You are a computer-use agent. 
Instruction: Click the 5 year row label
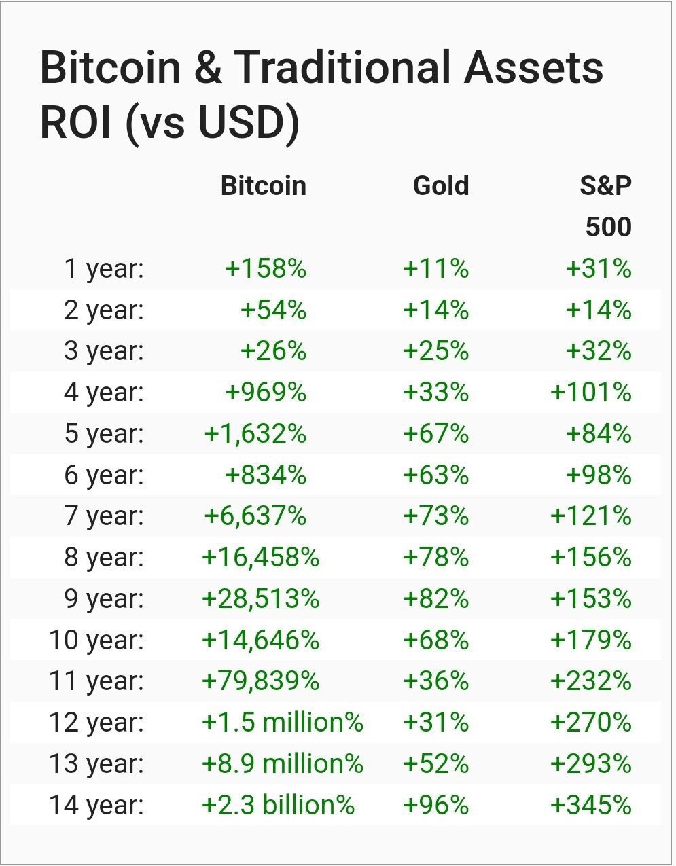(104, 434)
